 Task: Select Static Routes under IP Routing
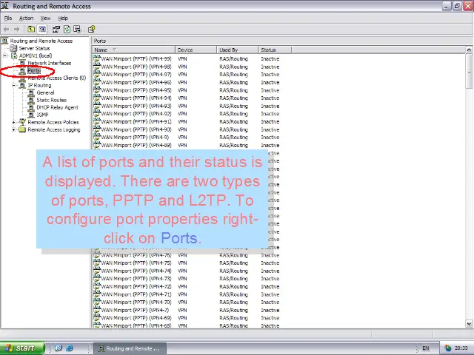pos(51,100)
